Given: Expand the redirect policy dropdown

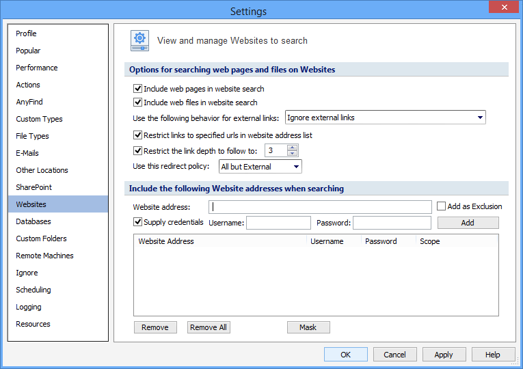Looking at the screenshot, I should pyautogui.click(x=260, y=167).
